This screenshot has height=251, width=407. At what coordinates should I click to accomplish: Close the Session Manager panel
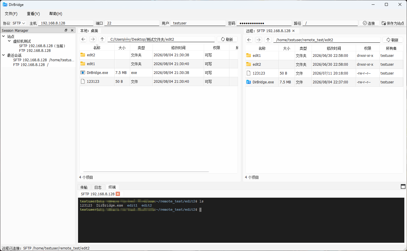(x=72, y=30)
